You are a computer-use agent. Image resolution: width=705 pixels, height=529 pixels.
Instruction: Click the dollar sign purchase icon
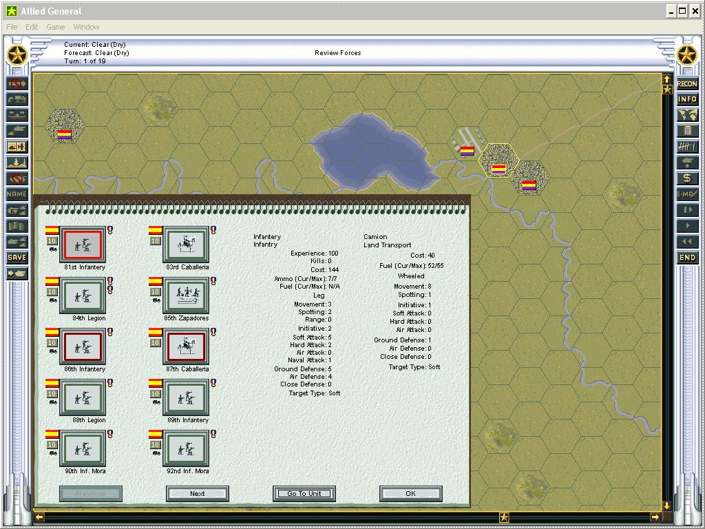coord(687,178)
